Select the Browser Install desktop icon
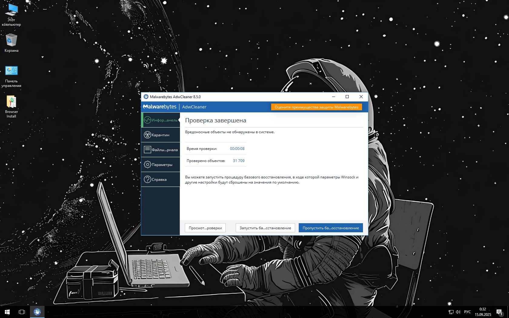The width and height of the screenshot is (509, 318). click(x=11, y=107)
